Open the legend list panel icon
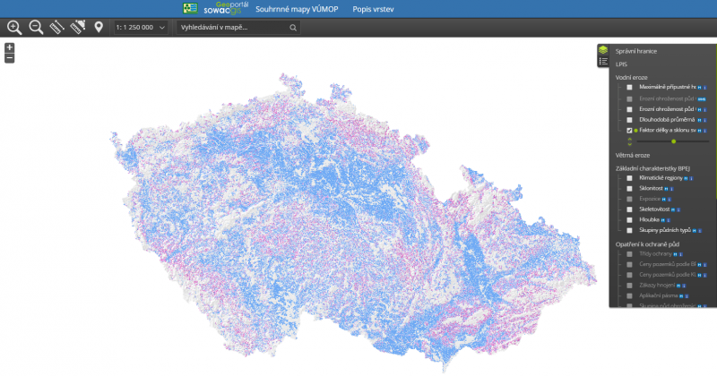This screenshot has width=717, height=376. click(x=604, y=62)
